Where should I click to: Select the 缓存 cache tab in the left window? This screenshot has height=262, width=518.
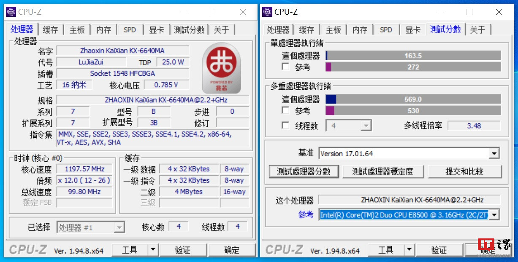tap(50, 29)
